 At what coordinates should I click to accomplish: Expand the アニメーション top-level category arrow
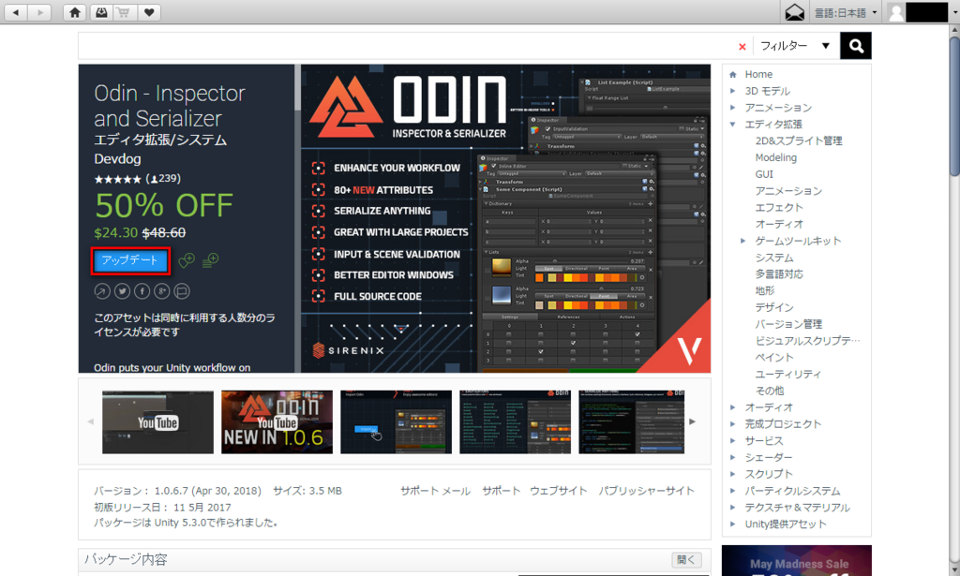click(x=733, y=108)
